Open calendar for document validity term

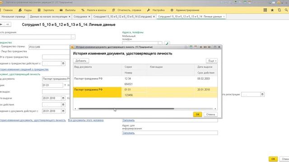pyautogui.click(x=63, y=105)
